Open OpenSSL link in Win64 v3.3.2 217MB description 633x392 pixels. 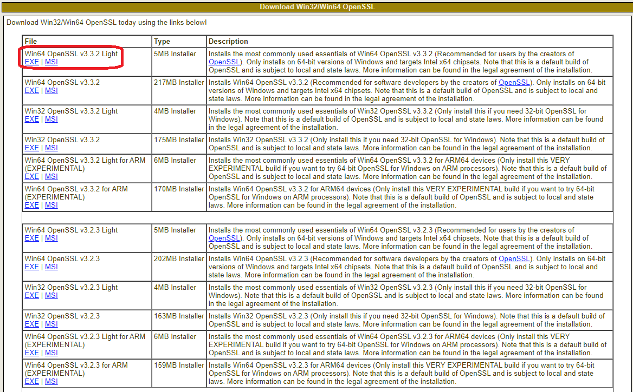pyautogui.click(x=514, y=82)
